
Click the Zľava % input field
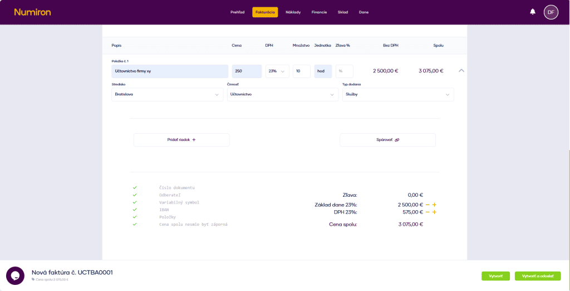[x=344, y=71]
